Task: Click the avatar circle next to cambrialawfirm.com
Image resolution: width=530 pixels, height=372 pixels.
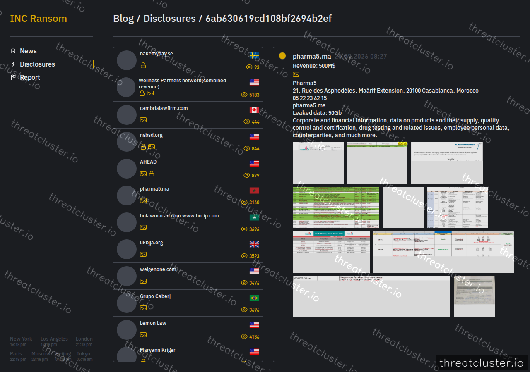Action: click(x=127, y=114)
